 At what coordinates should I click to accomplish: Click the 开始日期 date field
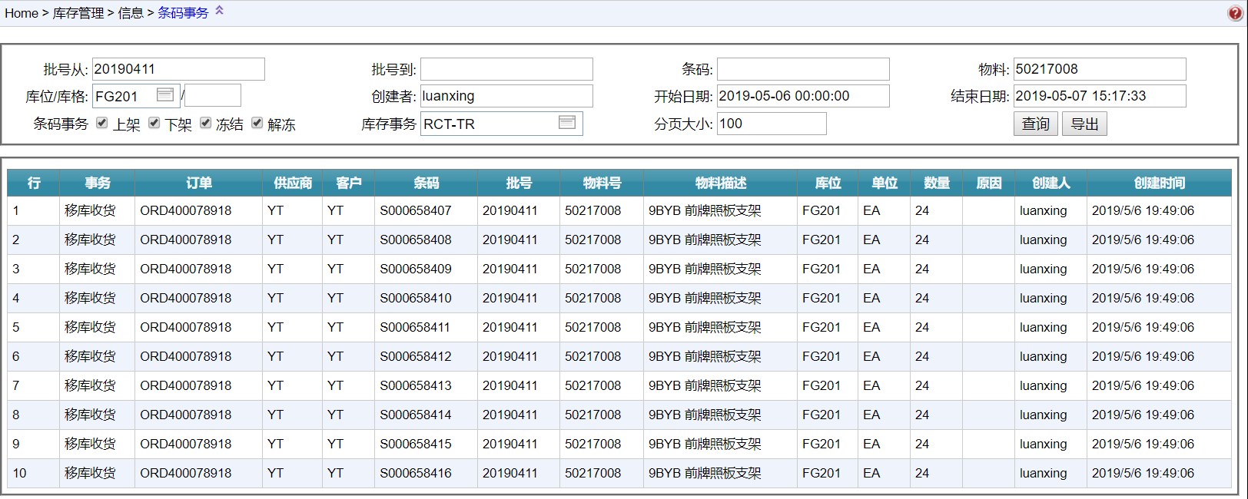803,96
